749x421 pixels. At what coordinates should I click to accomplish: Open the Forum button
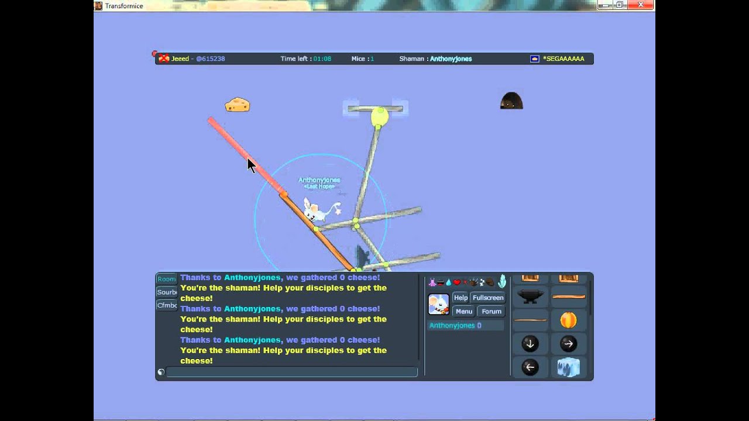click(492, 312)
